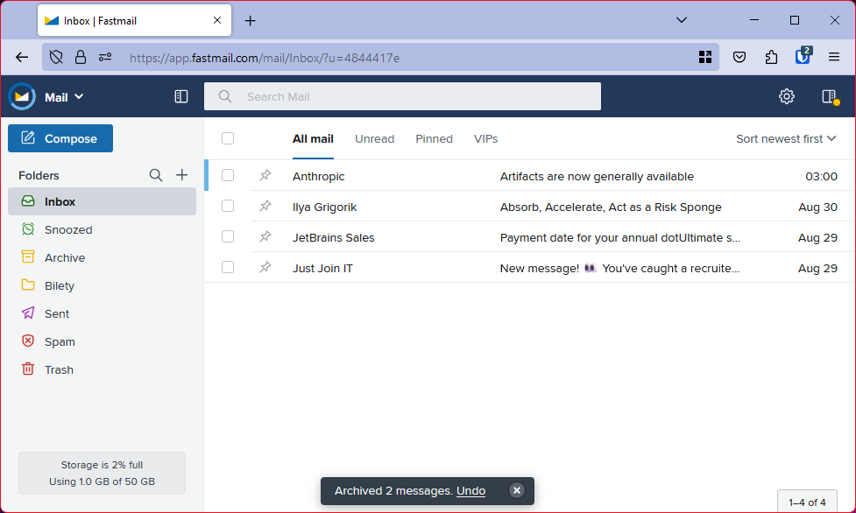Pin the Ilya Grigorik message
The image size is (856, 513).
(265, 206)
